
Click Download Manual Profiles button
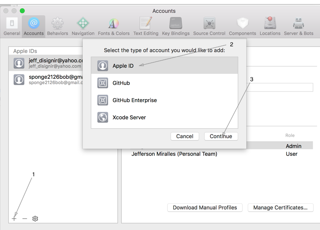click(x=205, y=207)
